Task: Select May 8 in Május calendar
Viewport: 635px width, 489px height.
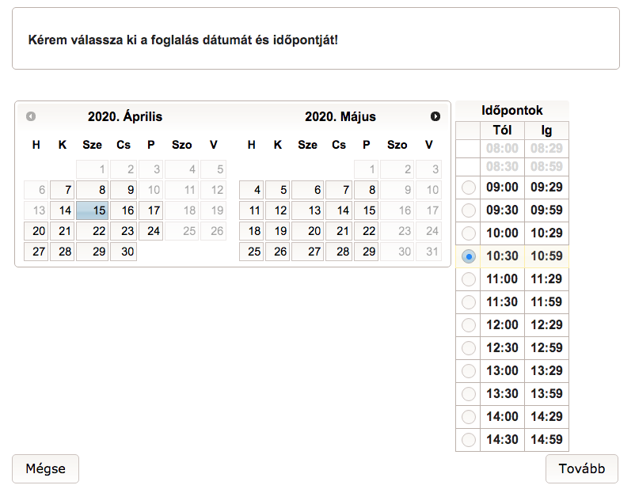Action: coord(367,190)
